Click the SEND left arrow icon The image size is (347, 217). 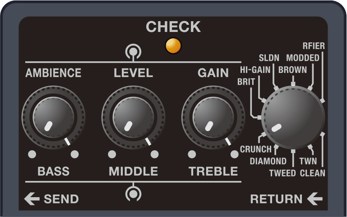32,199
